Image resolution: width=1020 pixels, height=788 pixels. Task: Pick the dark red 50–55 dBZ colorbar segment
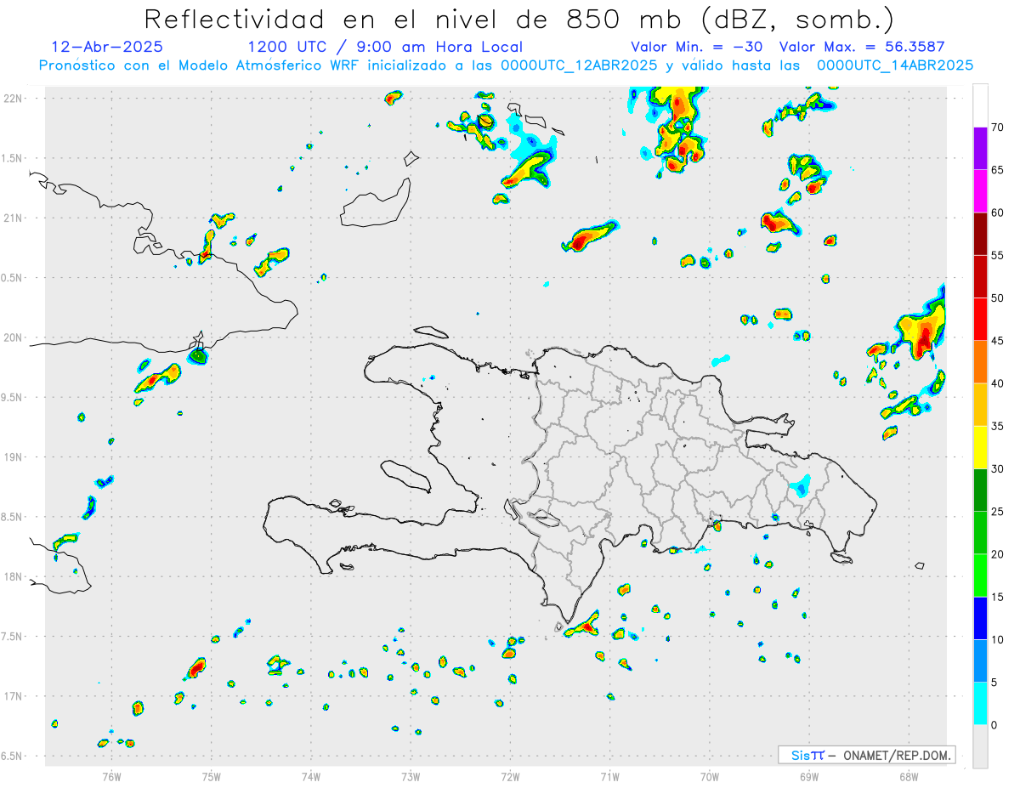[980, 276]
